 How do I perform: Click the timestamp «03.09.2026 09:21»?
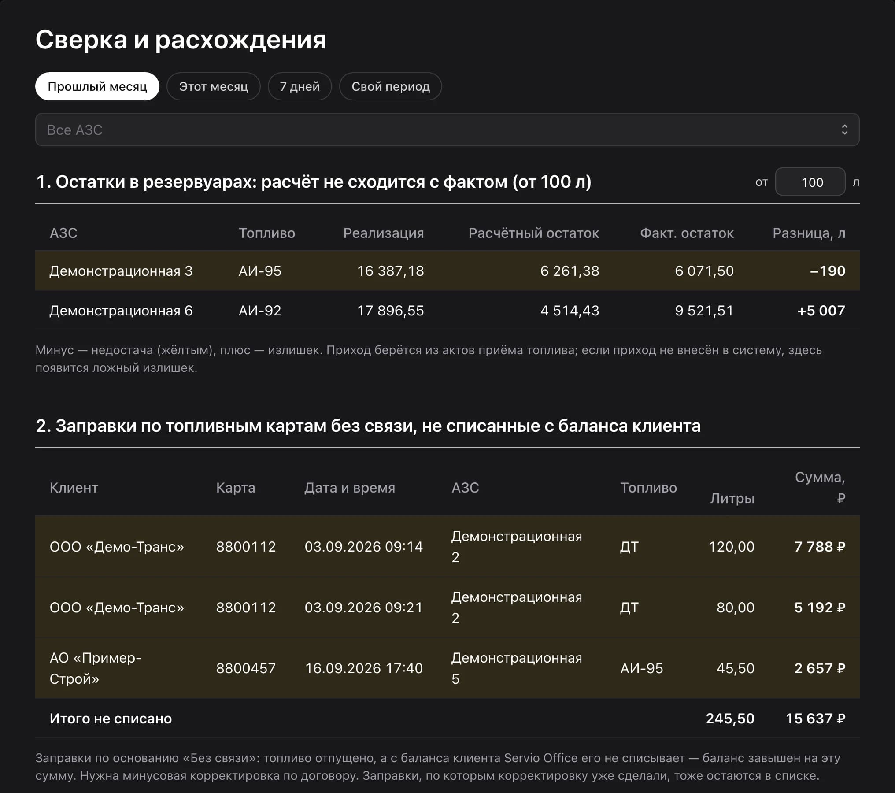tap(363, 607)
